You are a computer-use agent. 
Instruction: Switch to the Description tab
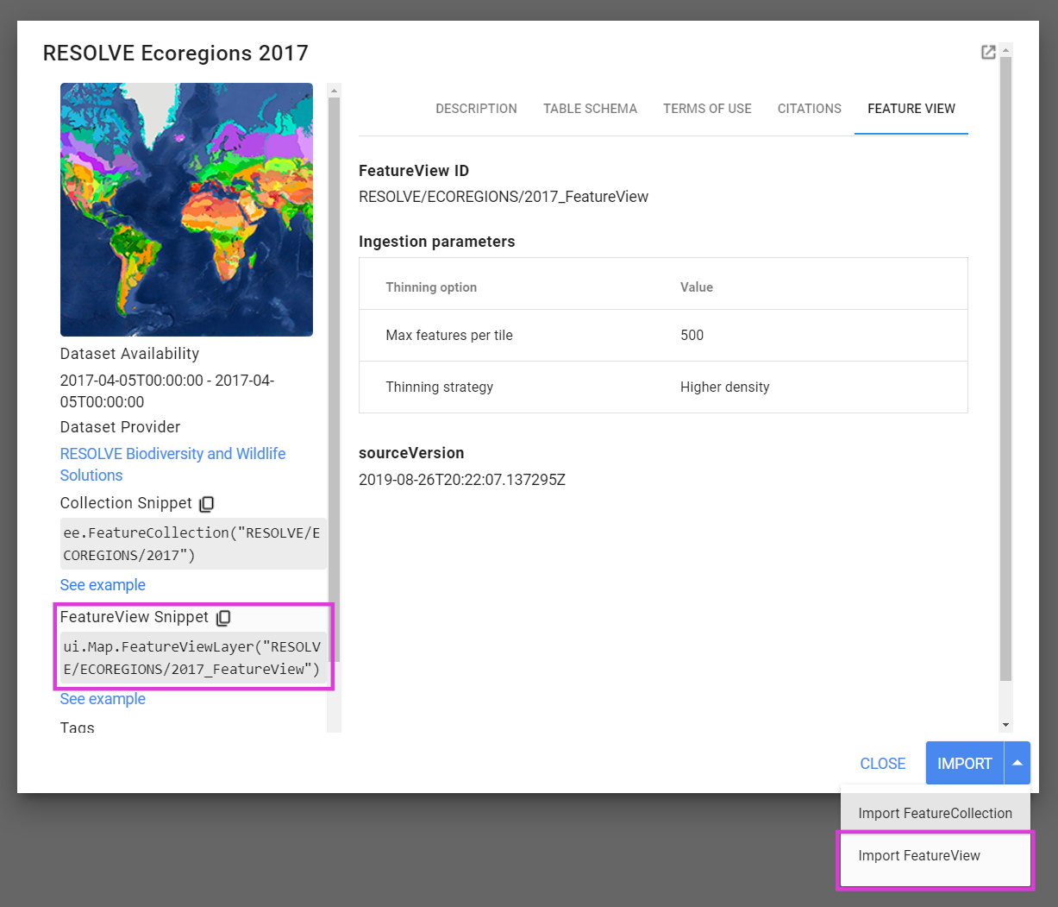(x=476, y=109)
